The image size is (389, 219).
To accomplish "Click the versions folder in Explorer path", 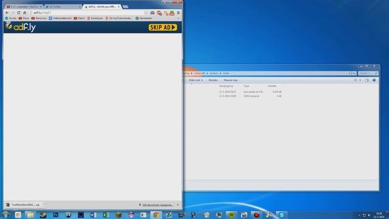I will [x=213, y=73].
